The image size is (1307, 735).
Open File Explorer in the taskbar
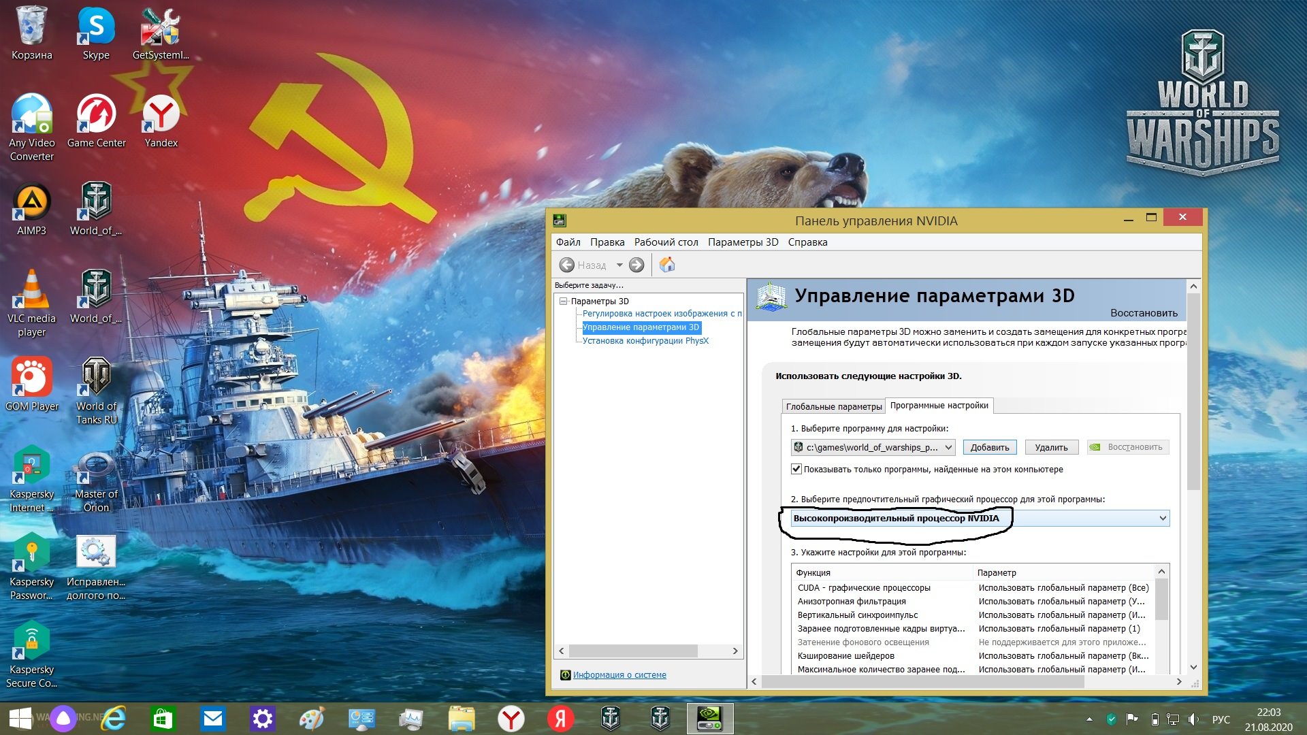click(462, 719)
